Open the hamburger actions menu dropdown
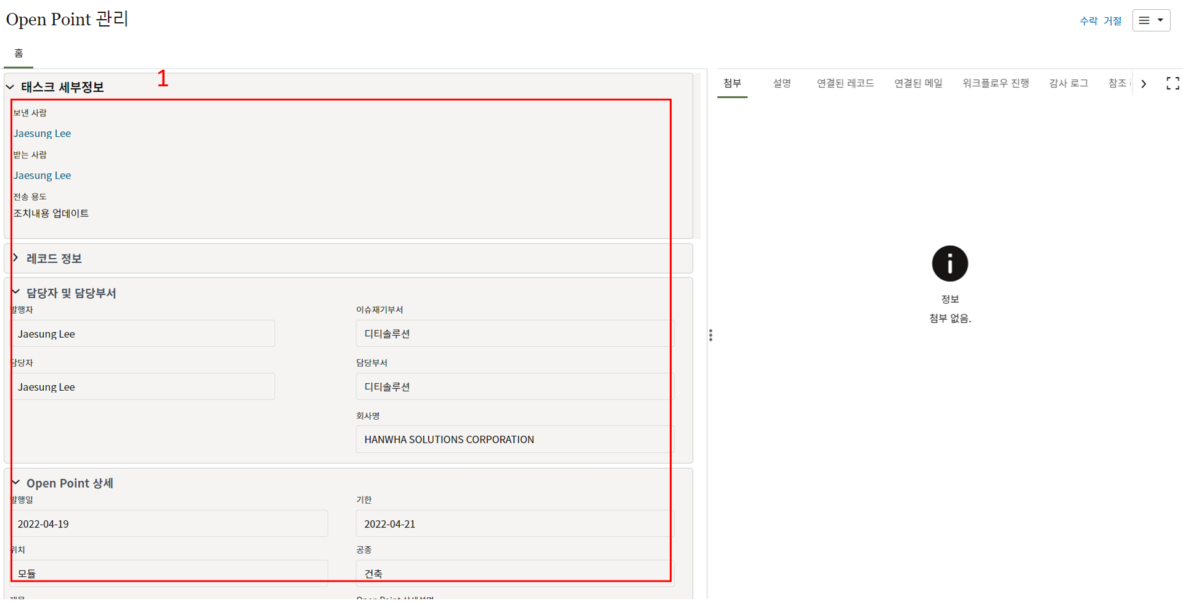1183x604 pixels. tap(1150, 20)
